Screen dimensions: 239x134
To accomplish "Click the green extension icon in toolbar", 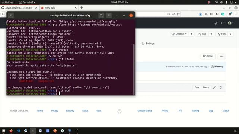I will pyautogui.click(x=223, y=14).
